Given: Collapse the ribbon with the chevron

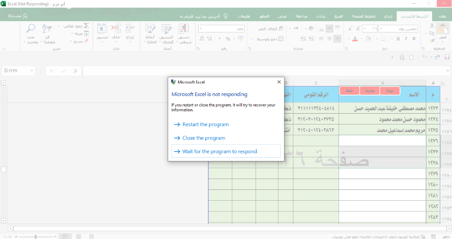Looking at the screenshot, I should pos(4,49).
